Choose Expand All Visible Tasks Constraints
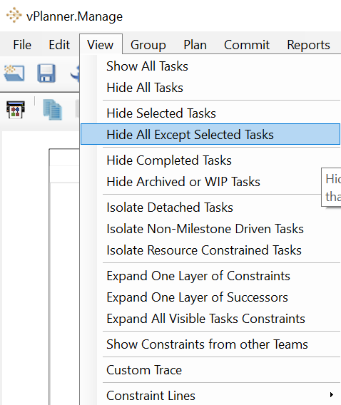 click(210, 319)
